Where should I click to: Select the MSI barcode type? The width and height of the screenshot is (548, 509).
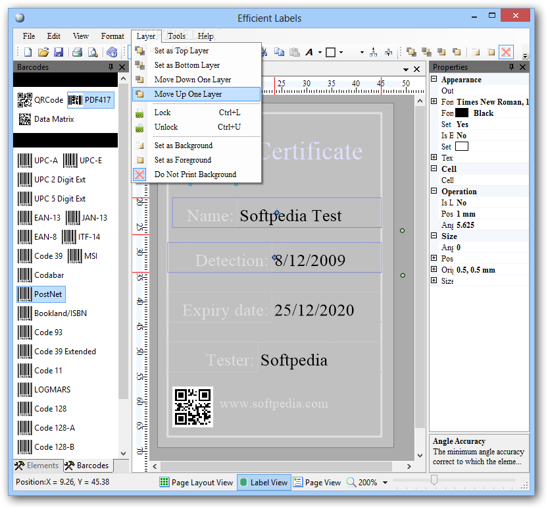(x=82, y=256)
